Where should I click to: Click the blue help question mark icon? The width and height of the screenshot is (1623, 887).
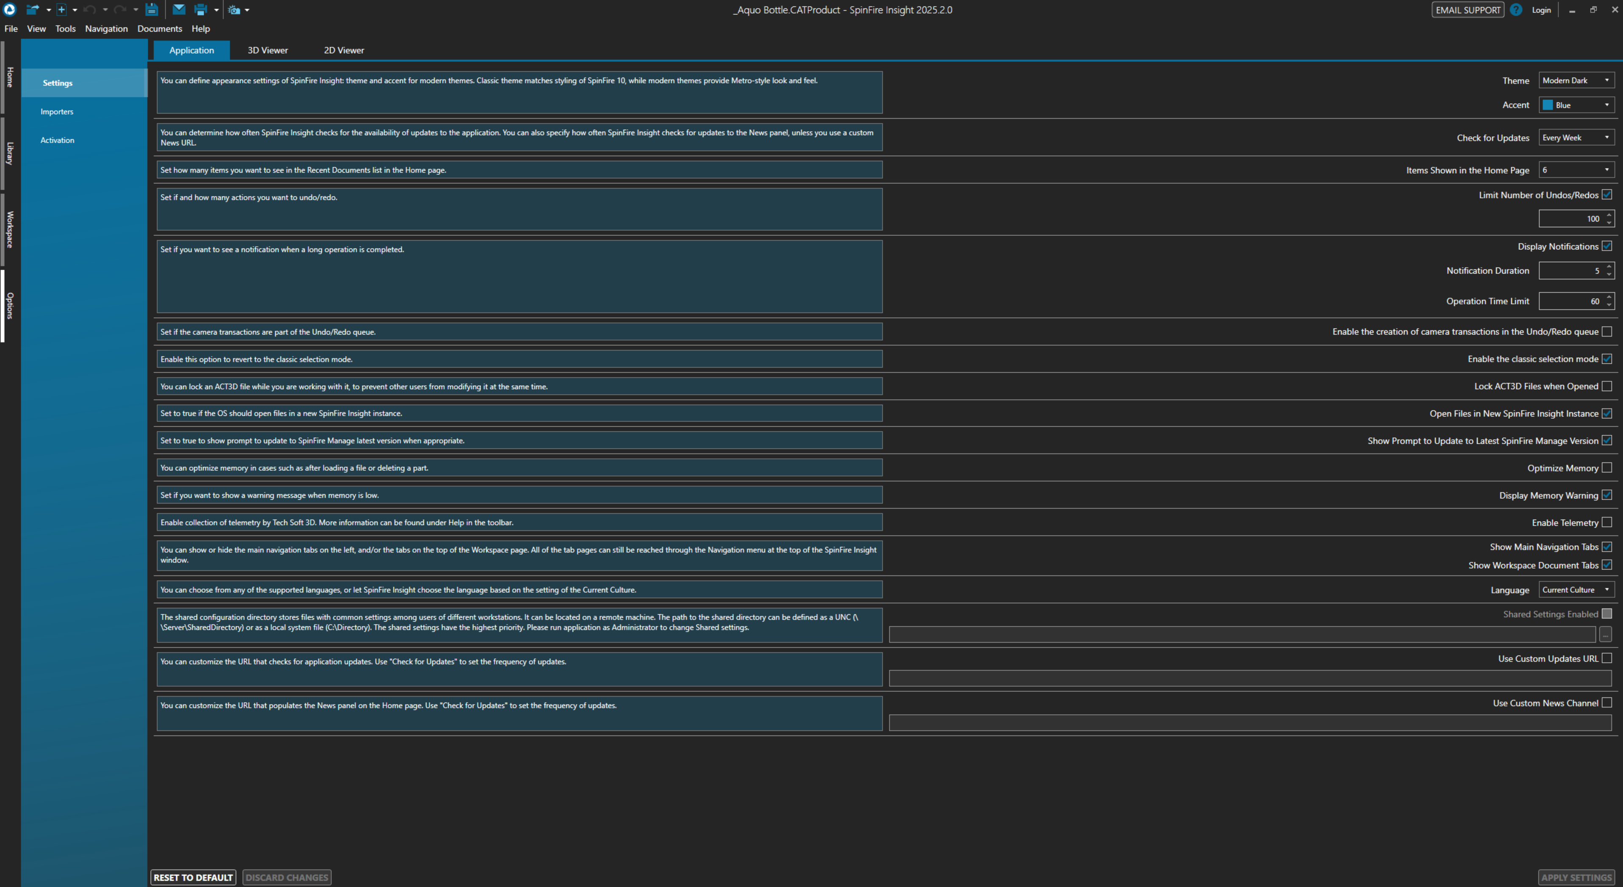(1516, 10)
